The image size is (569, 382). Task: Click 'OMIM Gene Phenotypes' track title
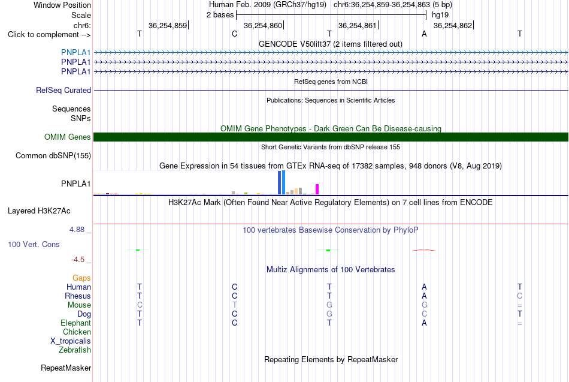coord(331,129)
